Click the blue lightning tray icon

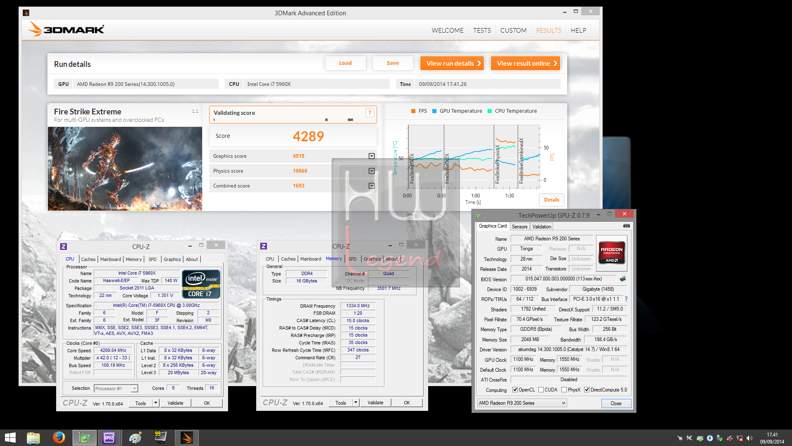point(710,438)
